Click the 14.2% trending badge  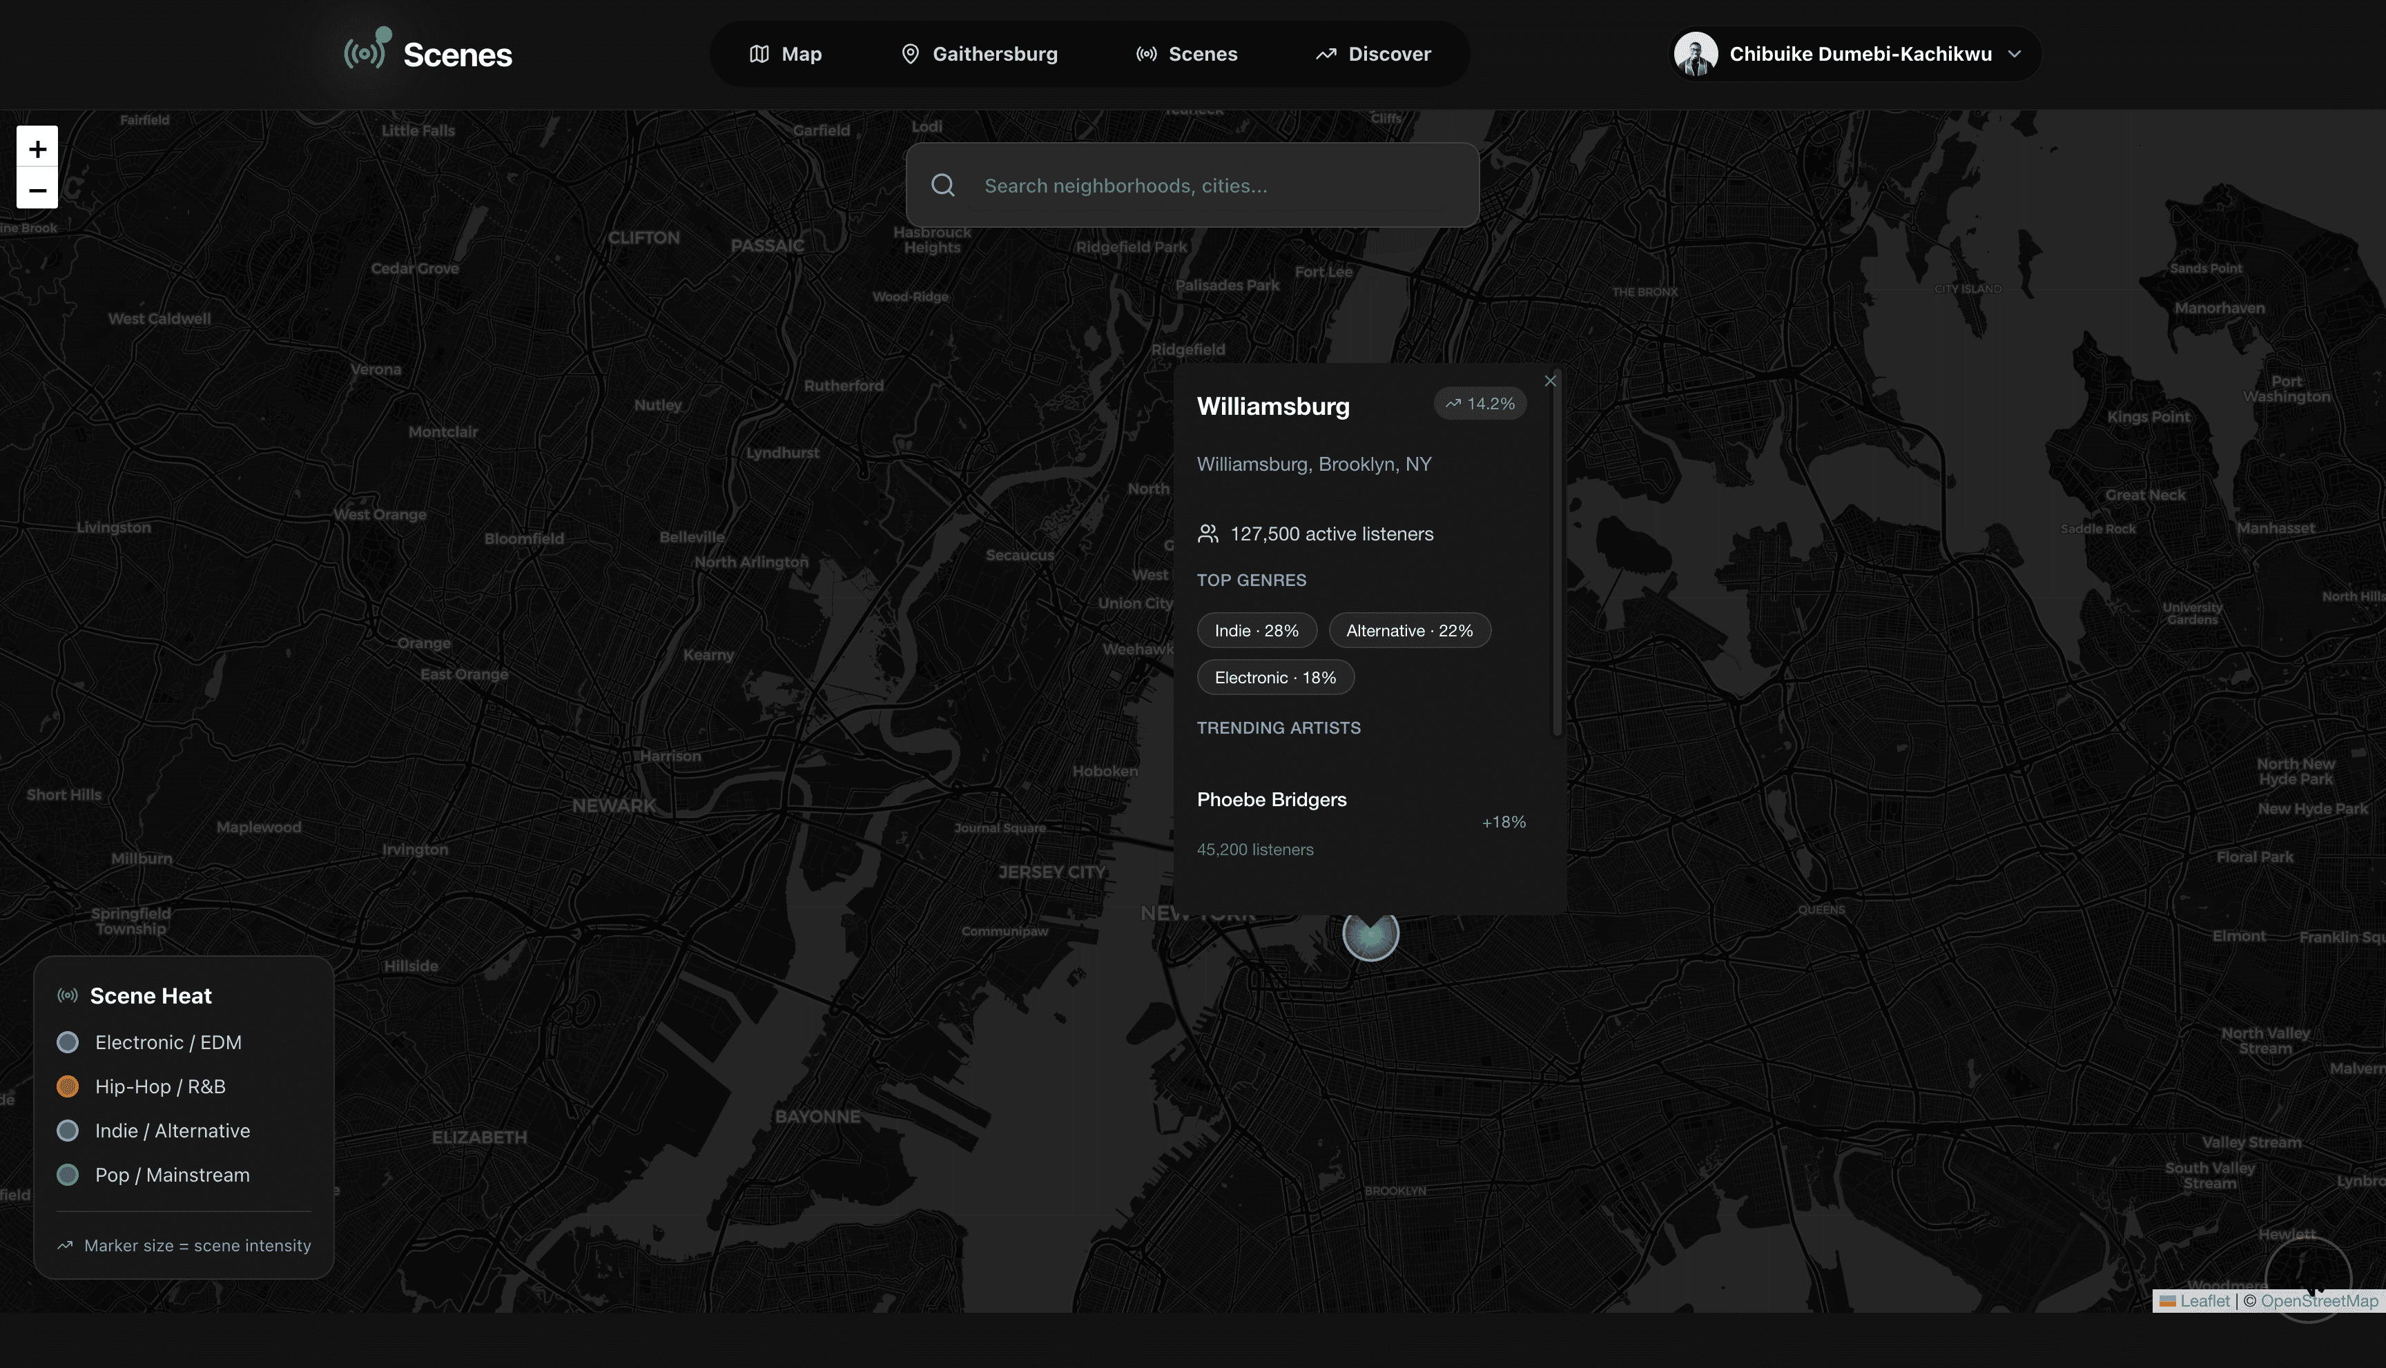coord(1480,403)
